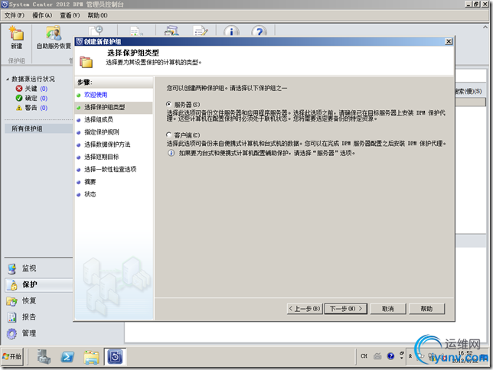
Task: Click the 关键 (0) status item
Action: click(x=31, y=89)
